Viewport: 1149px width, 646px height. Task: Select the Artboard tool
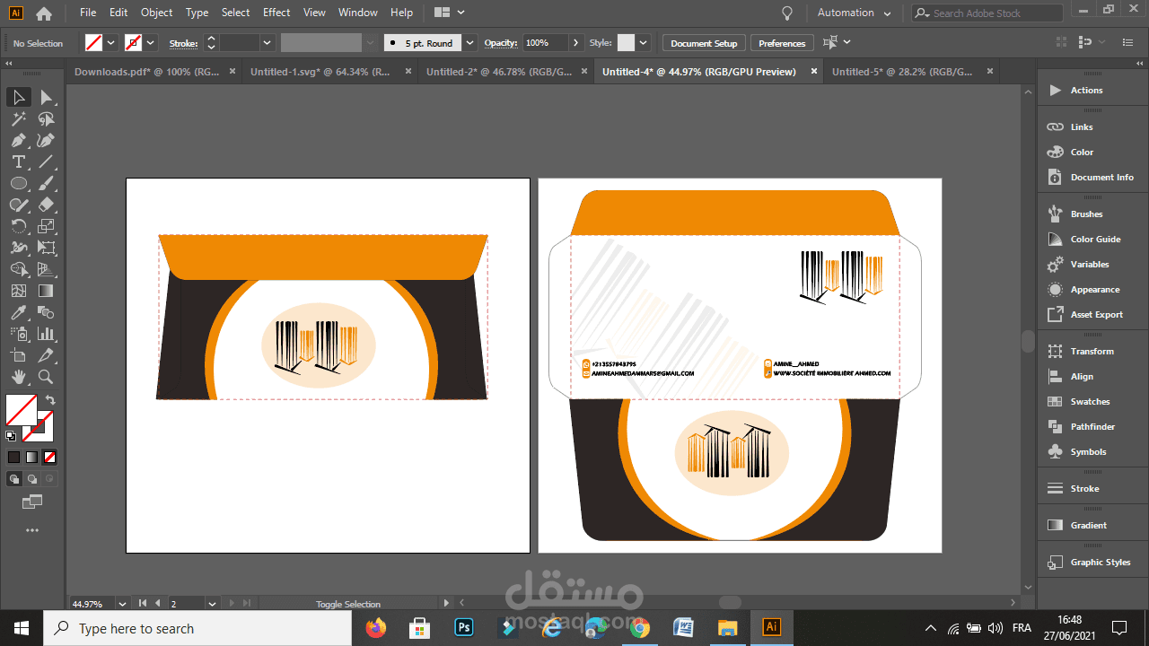[18, 355]
